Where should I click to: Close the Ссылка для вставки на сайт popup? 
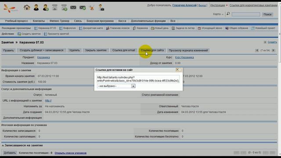[177, 70]
